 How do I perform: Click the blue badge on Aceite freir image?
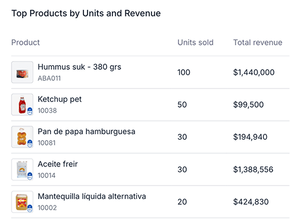[x=30, y=176]
